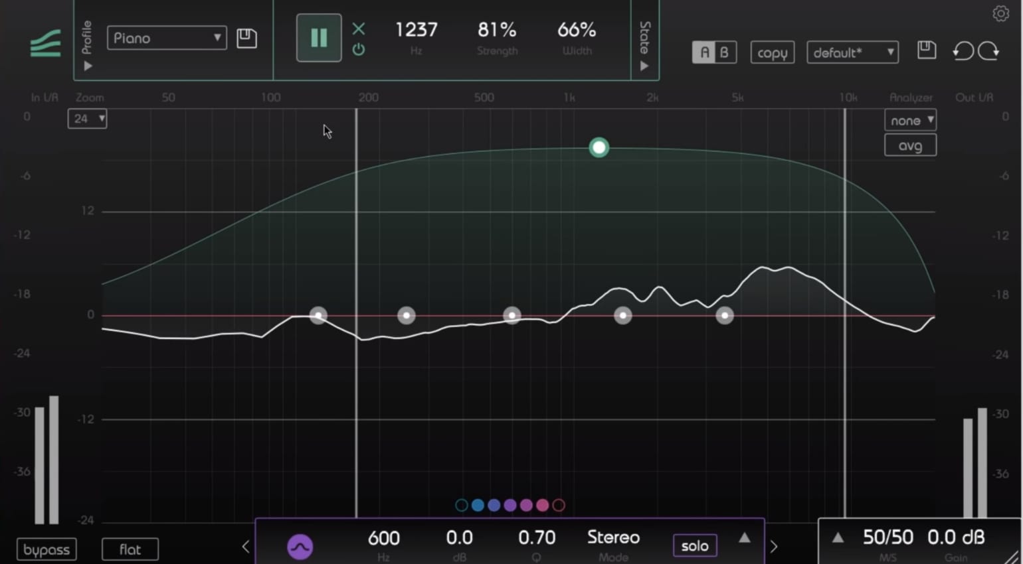Click the 0.70 Q value
The width and height of the screenshot is (1023, 564).
pos(537,537)
